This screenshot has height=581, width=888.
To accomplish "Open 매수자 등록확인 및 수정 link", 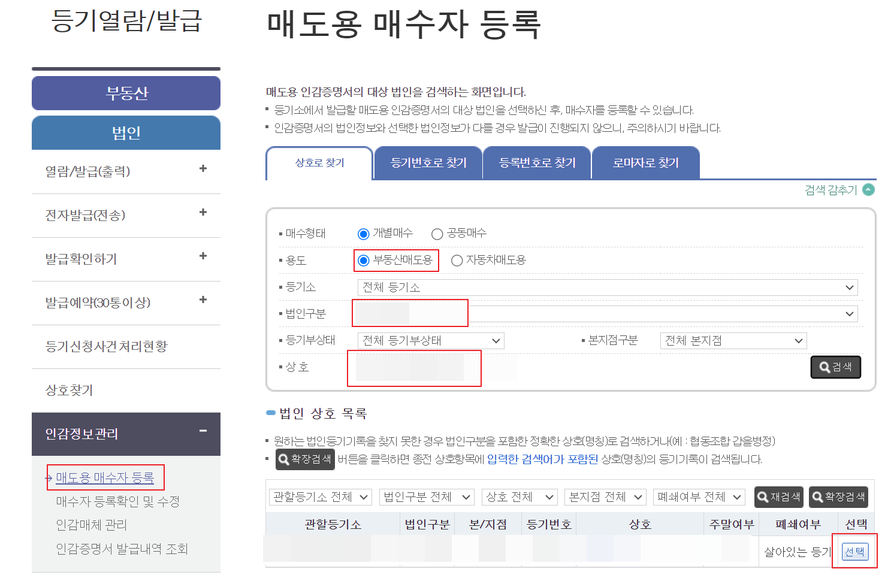I will click(x=117, y=501).
